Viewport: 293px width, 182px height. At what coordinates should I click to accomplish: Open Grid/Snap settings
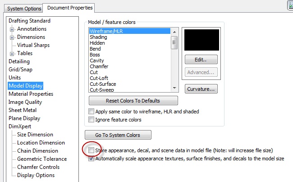click(20, 70)
